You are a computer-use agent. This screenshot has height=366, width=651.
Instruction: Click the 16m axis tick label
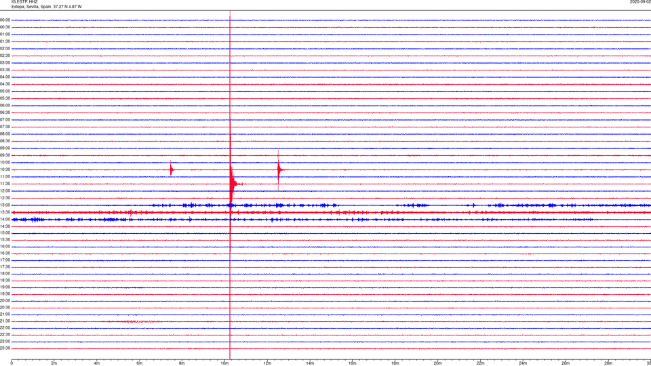point(353,363)
